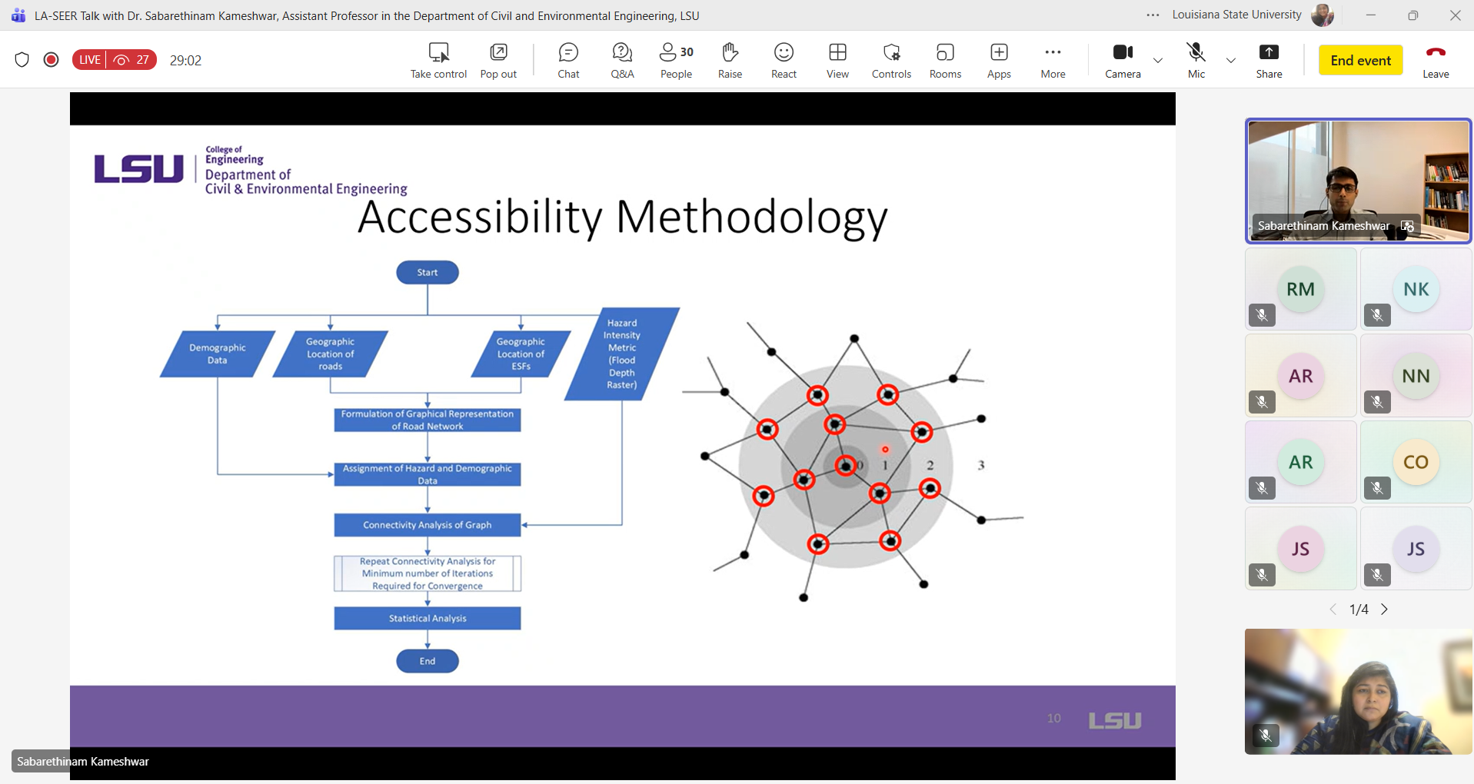
Task: Show the People participant list
Action: tap(676, 60)
